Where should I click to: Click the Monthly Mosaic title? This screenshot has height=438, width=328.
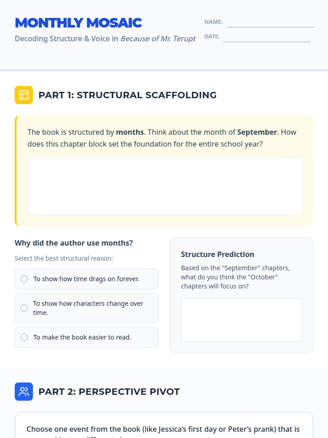(x=78, y=23)
